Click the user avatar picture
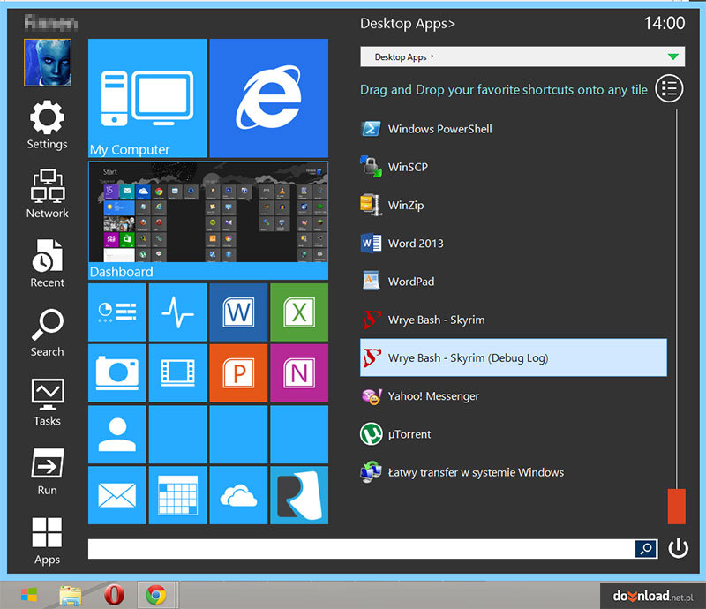Screen dimensions: 706x609 point(48,62)
